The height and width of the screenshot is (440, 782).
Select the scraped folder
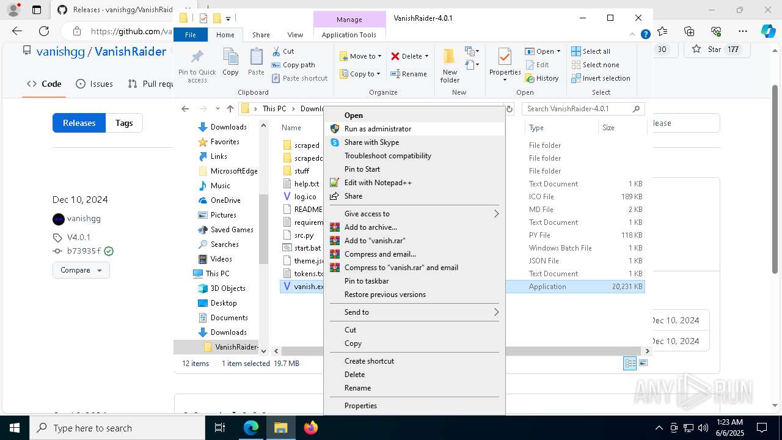pyautogui.click(x=302, y=145)
